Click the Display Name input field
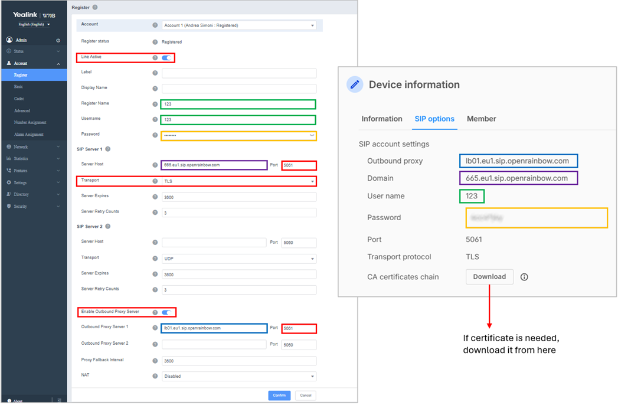Viewport: 618px width, 405px height. coord(238,89)
